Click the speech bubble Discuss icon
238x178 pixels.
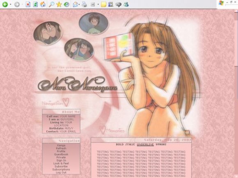click(119, 5)
